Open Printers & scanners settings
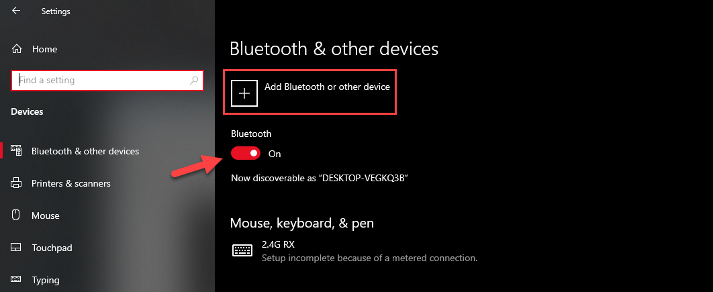This screenshot has width=713, height=292. click(x=71, y=183)
